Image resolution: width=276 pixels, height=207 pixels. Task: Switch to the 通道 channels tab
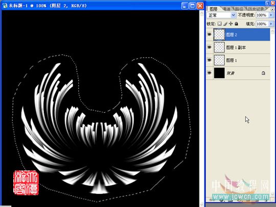point(226,9)
